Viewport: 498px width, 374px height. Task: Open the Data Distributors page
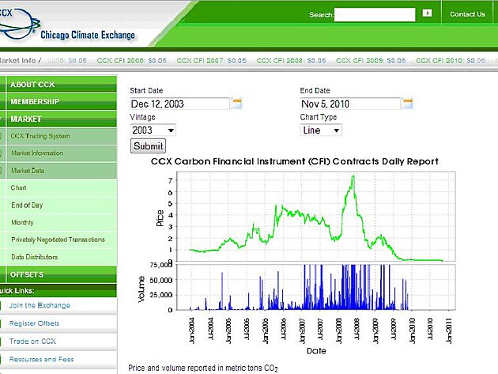34,257
